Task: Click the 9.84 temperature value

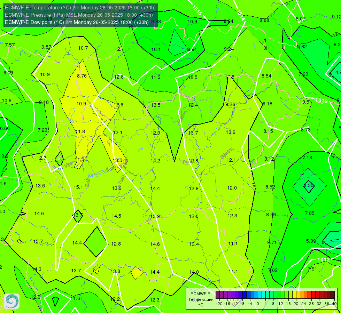Action: click(228, 21)
